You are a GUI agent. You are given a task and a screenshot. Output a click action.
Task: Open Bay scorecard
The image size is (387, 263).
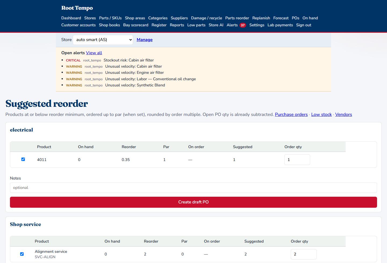point(136,25)
